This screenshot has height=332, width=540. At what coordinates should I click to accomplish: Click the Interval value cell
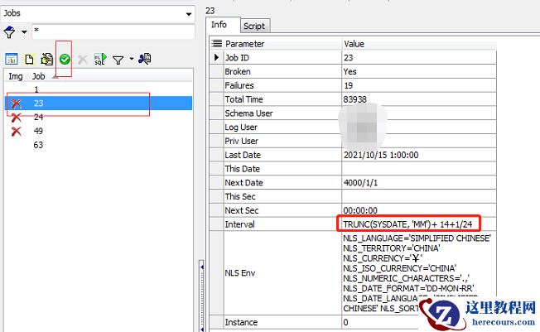coord(417,224)
